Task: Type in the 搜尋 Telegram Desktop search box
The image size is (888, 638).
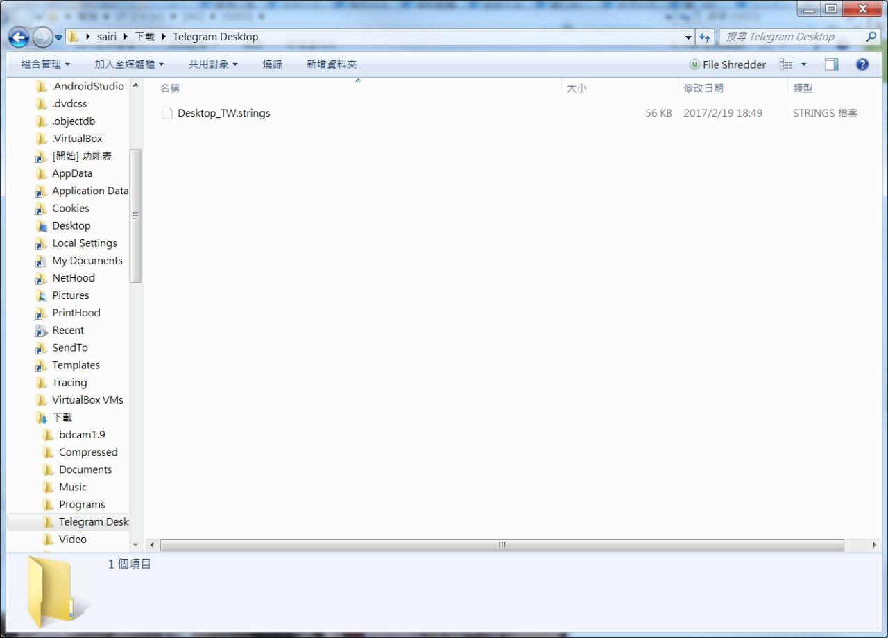Action: [791, 37]
